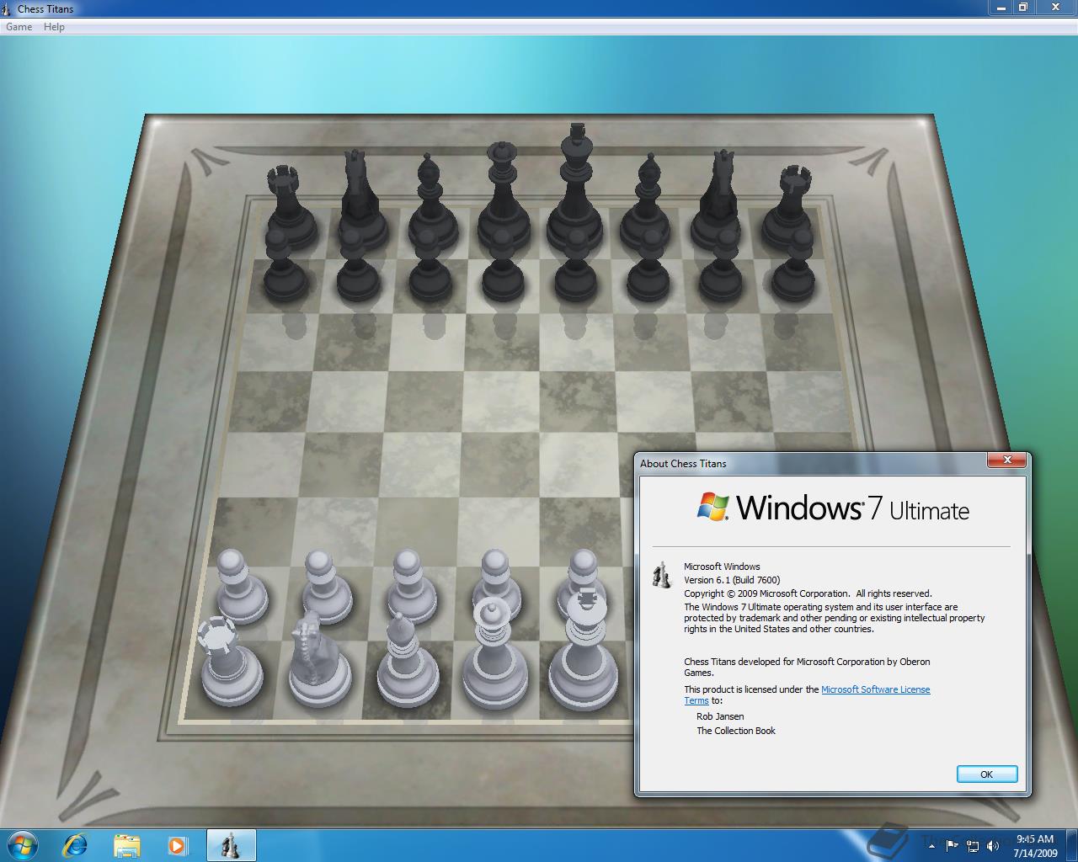
Task: Close the About Chess Titans dialog
Action: point(1007,460)
